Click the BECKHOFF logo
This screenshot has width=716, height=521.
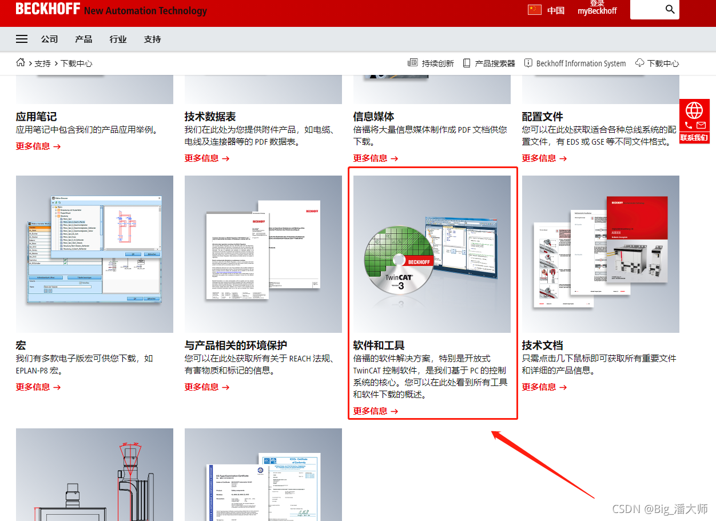[x=48, y=9]
